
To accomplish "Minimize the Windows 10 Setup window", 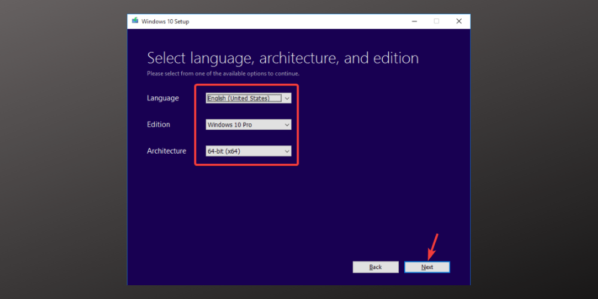I will [x=414, y=22].
